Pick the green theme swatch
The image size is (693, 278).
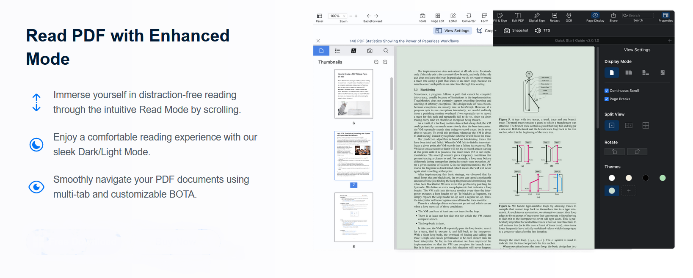(663, 178)
